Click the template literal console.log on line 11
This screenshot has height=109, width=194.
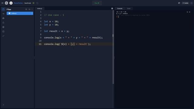point(67,44)
